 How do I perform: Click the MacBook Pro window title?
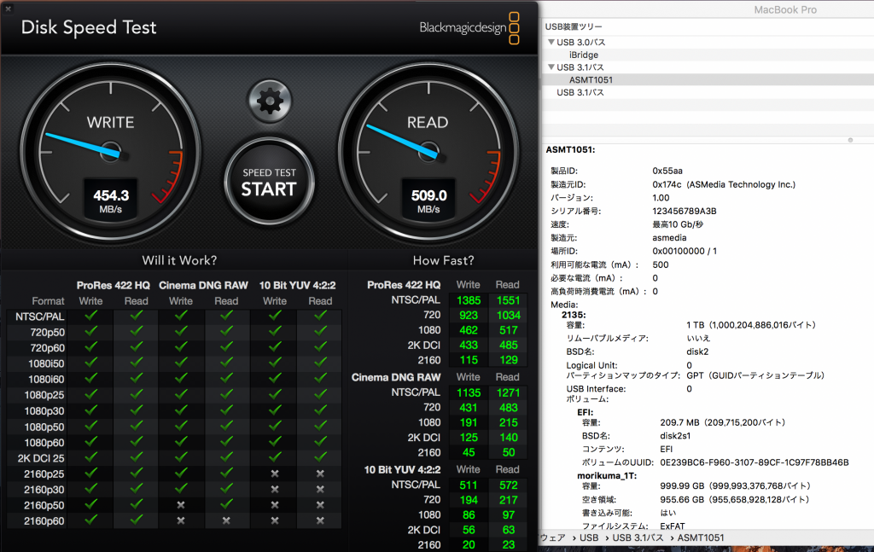(x=785, y=9)
